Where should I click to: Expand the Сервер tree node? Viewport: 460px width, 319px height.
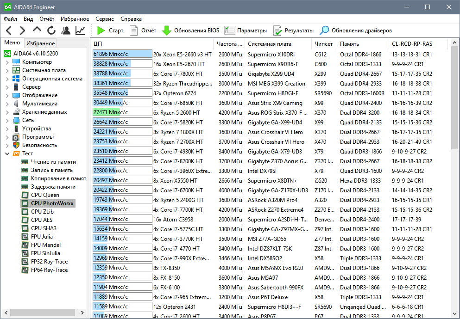click(7, 87)
